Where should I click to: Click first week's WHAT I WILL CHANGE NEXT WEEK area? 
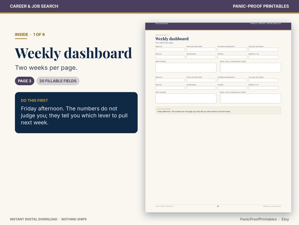click(x=250, y=68)
